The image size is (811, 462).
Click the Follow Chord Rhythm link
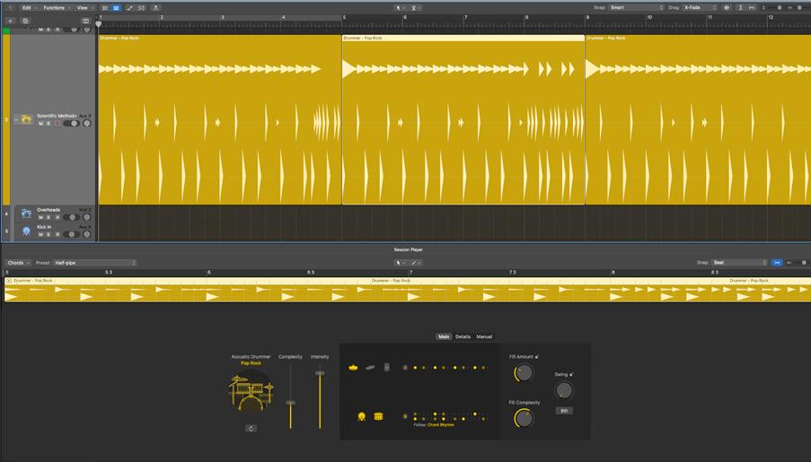tap(441, 425)
